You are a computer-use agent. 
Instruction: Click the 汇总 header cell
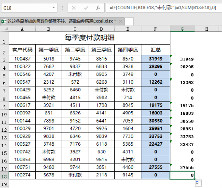(x=155, y=50)
